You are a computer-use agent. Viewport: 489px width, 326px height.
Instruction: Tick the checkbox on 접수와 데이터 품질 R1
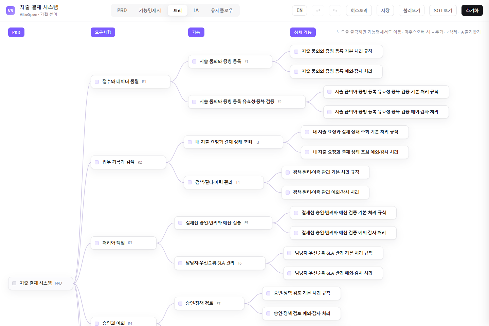[x=97, y=82]
